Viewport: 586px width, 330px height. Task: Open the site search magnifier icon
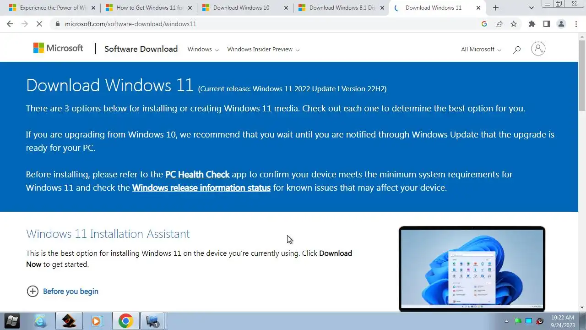pyautogui.click(x=517, y=49)
